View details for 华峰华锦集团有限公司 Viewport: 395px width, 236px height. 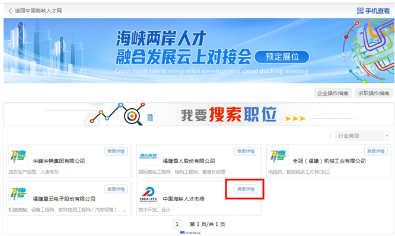click(116, 151)
